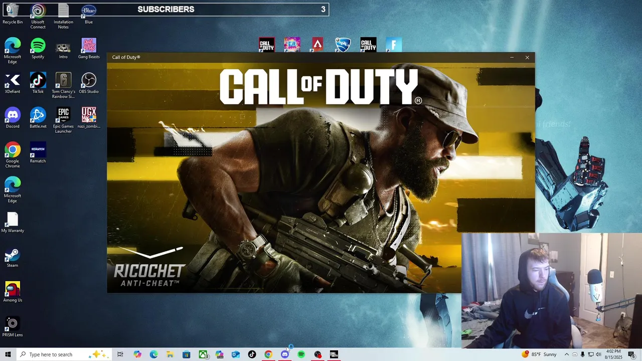Show hidden system tray icons

click(x=567, y=354)
